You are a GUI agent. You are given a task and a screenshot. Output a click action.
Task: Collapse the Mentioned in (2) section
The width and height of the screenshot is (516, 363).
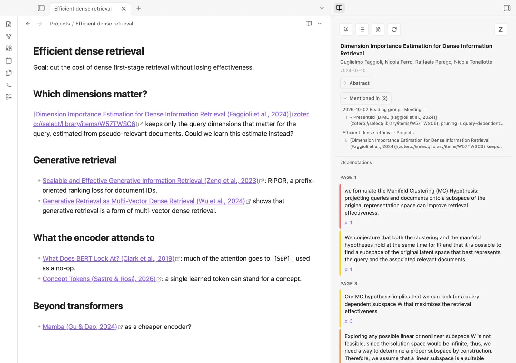[x=365, y=98]
